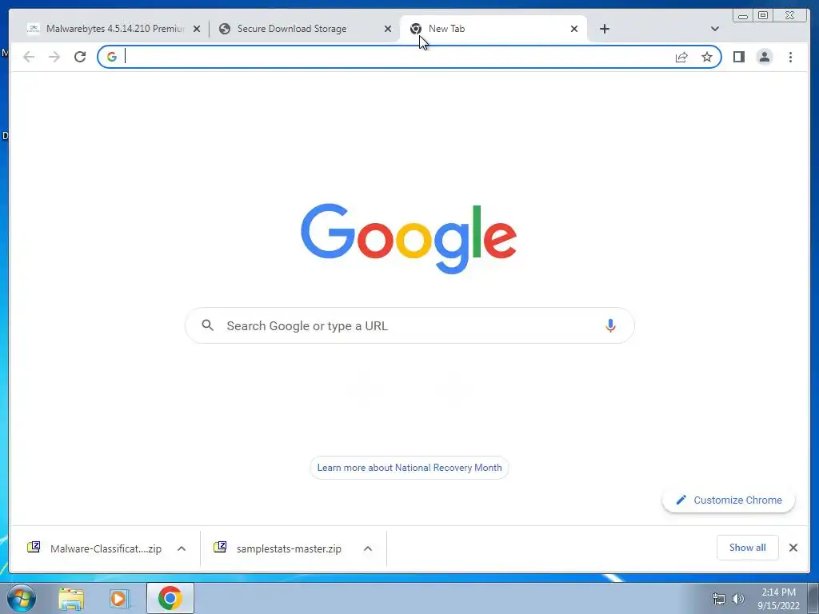Reload the current page
819x614 pixels.
[80, 57]
